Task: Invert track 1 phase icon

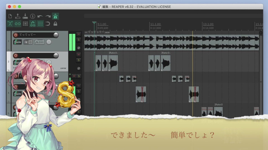Action: point(79,48)
